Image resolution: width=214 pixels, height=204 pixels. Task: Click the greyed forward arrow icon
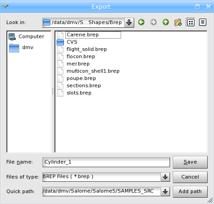tap(153, 22)
